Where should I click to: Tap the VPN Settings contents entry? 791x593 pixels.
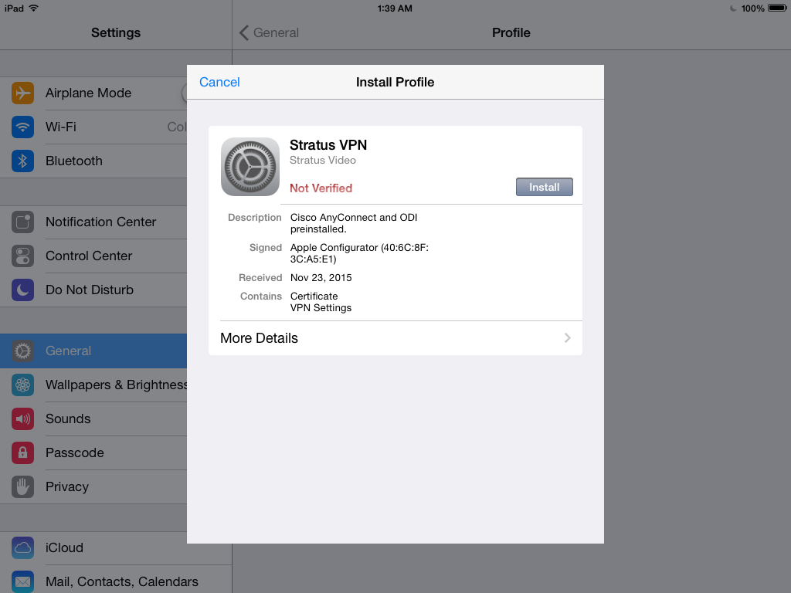tap(321, 308)
